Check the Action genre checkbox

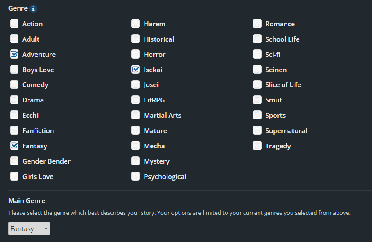14,24
